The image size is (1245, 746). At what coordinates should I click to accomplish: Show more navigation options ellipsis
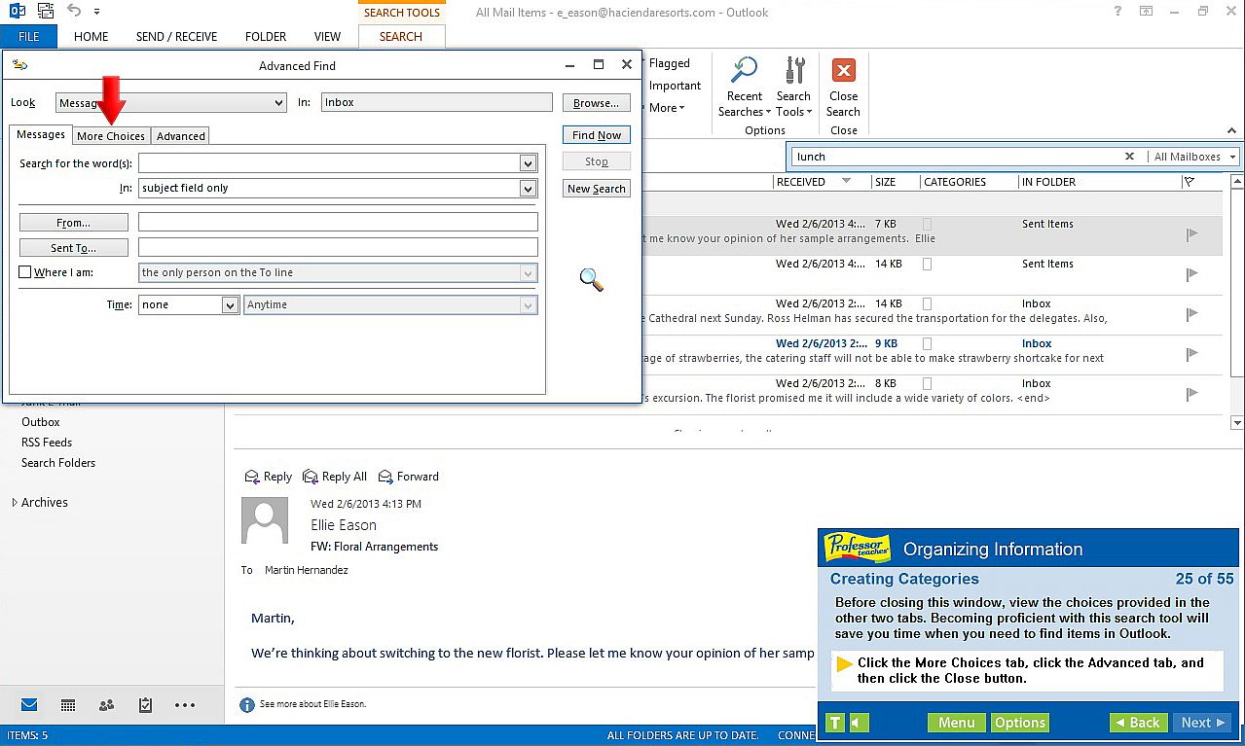[185, 705]
